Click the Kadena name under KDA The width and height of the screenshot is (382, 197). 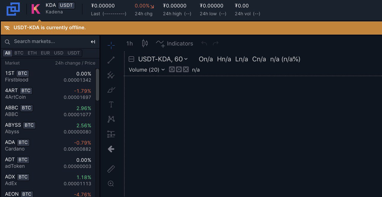click(54, 12)
